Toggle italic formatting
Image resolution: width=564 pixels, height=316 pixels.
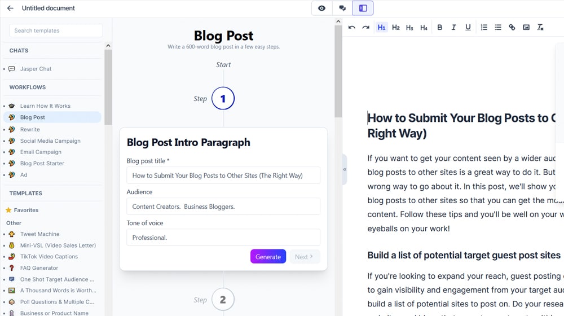(x=453, y=28)
